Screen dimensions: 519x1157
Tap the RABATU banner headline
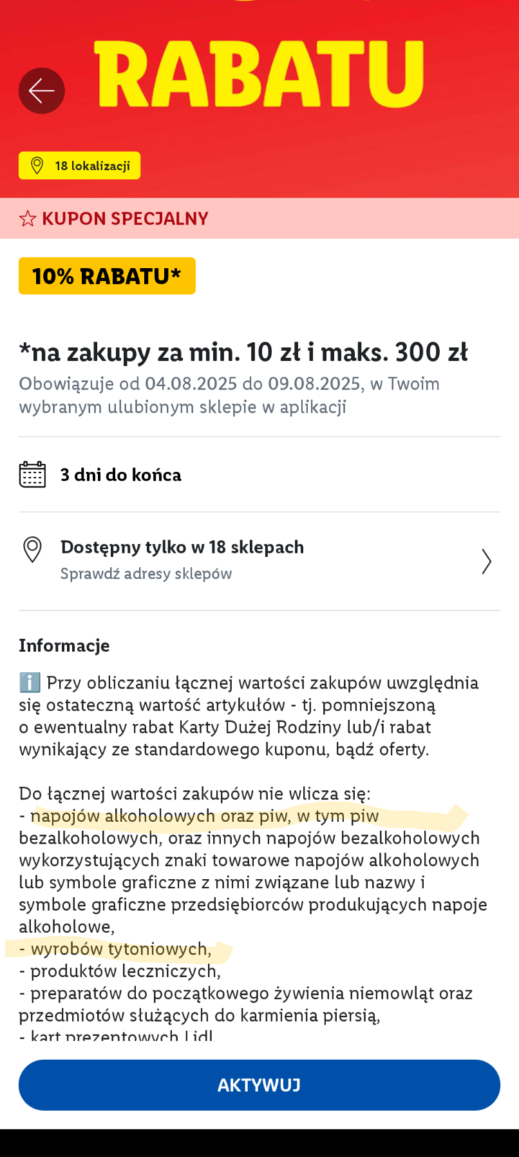[x=259, y=75]
